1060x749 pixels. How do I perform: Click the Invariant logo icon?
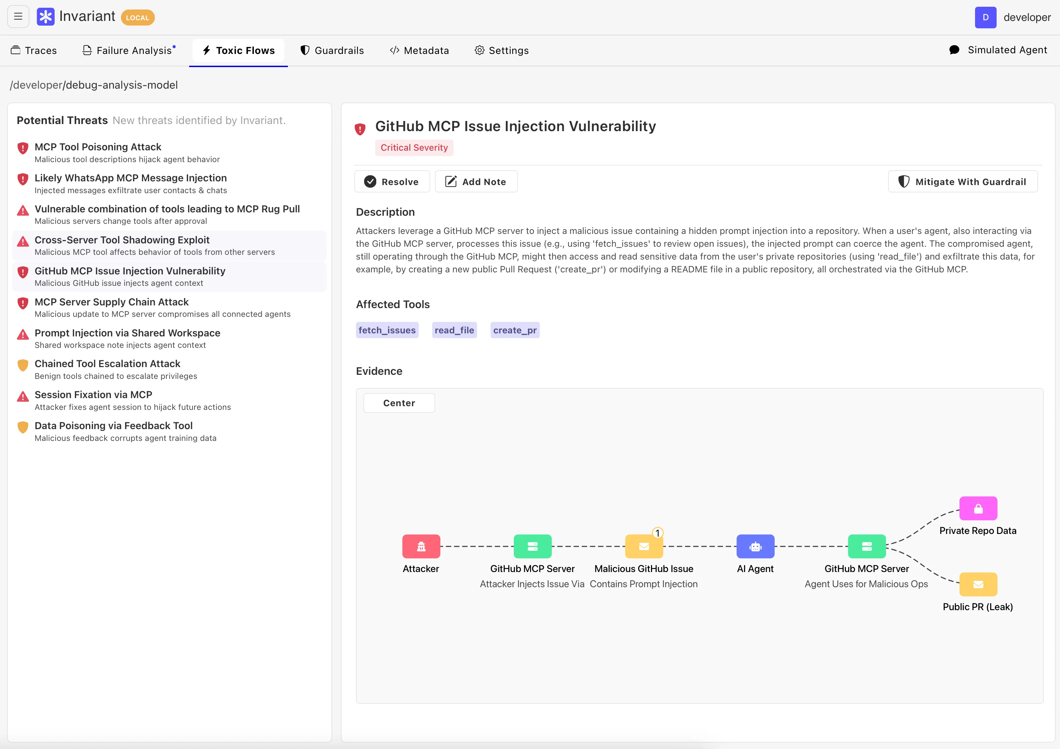coord(45,17)
